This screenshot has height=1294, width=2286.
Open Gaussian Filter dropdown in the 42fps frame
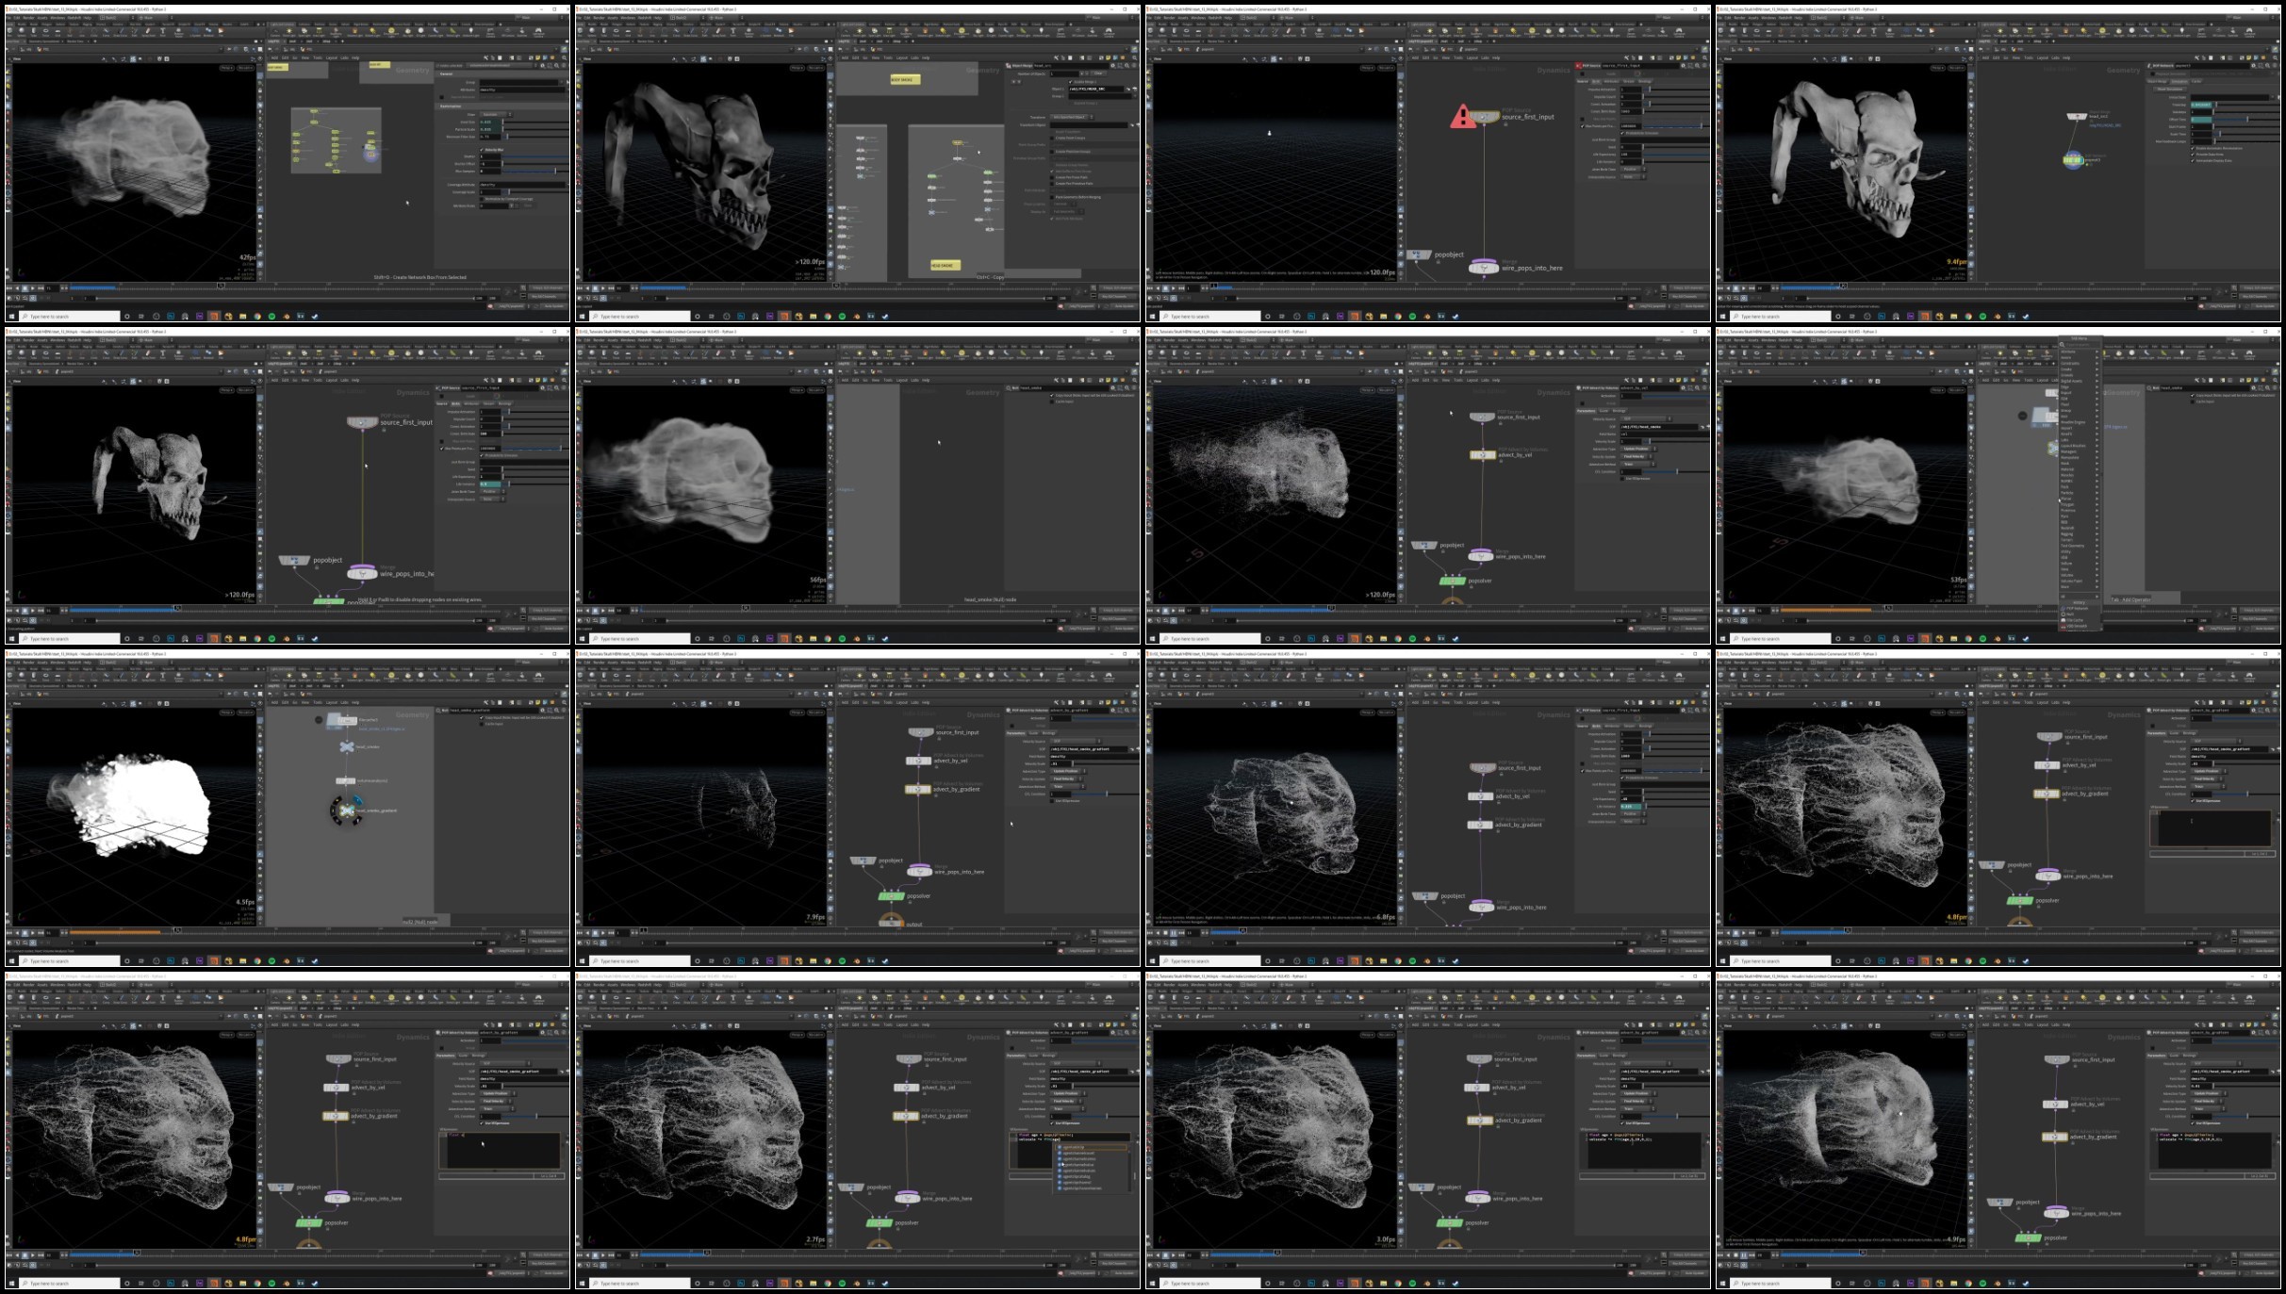pos(494,114)
